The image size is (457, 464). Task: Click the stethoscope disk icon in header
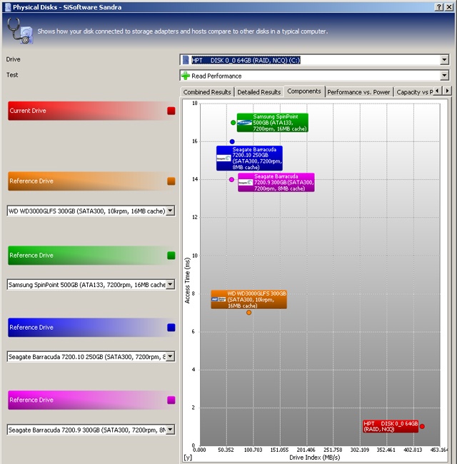point(19,31)
